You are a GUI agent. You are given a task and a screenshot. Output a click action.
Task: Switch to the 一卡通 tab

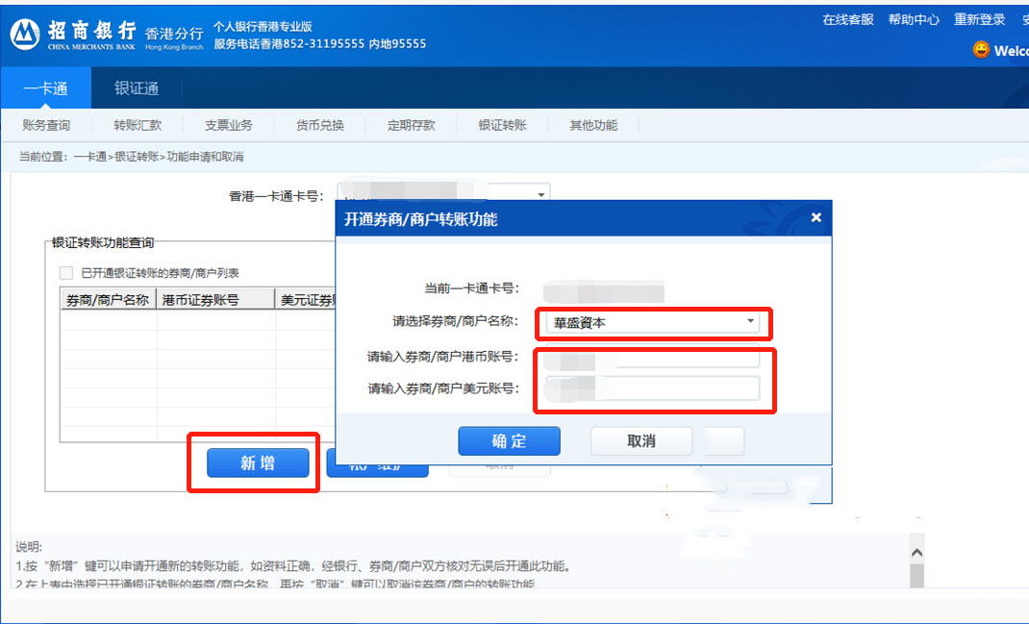point(45,87)
